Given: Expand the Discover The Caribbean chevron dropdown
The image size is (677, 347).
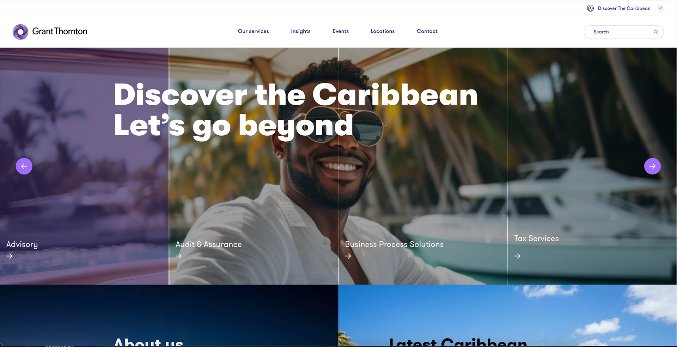Looking at the screenshot, I should pos(660,8).
